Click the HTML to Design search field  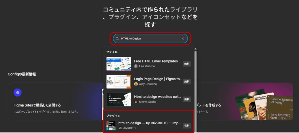150,39
